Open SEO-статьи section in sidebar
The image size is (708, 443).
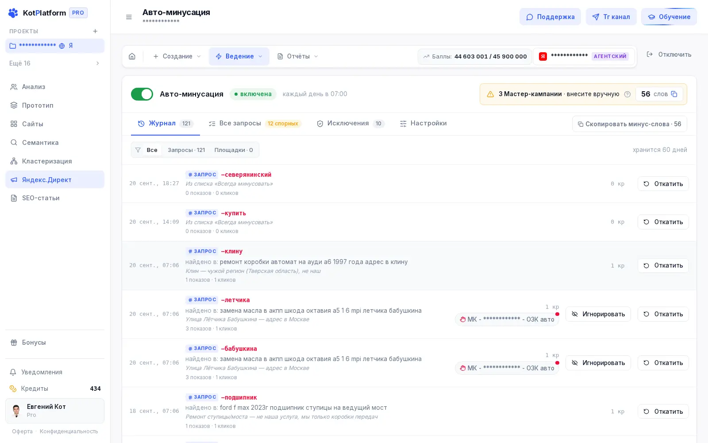click(55, 198)
